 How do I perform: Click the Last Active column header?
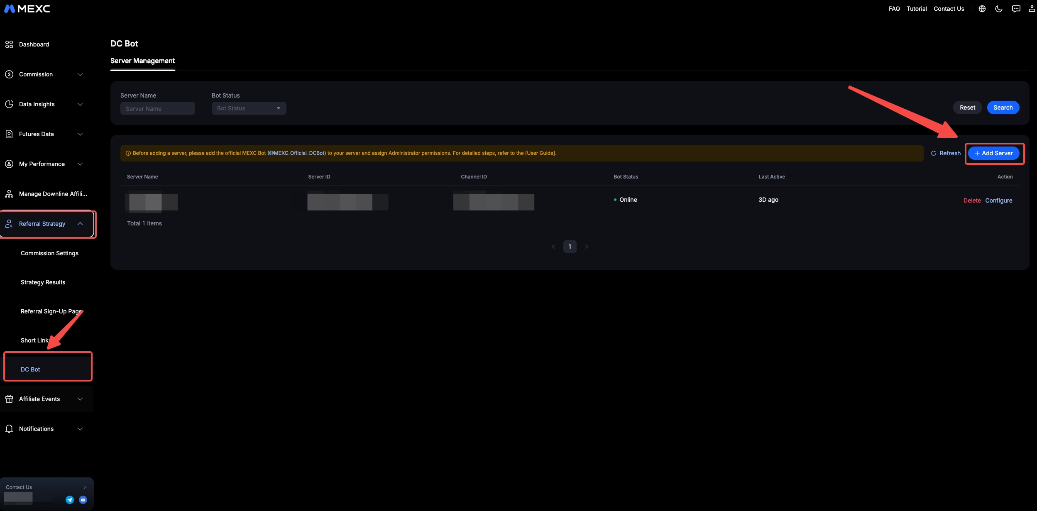coord(772,177)
